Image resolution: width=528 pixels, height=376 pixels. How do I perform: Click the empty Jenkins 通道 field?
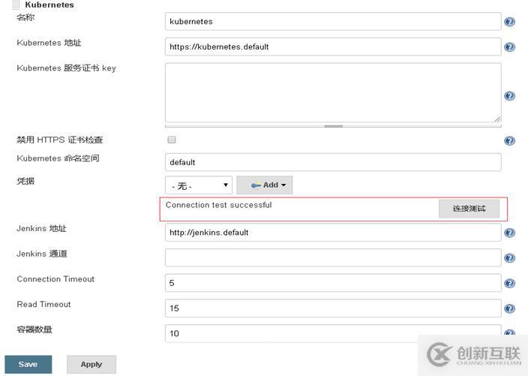(x=333, y=257)
